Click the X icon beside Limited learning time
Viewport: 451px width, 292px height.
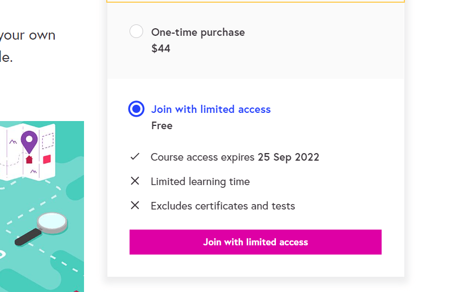135,181
